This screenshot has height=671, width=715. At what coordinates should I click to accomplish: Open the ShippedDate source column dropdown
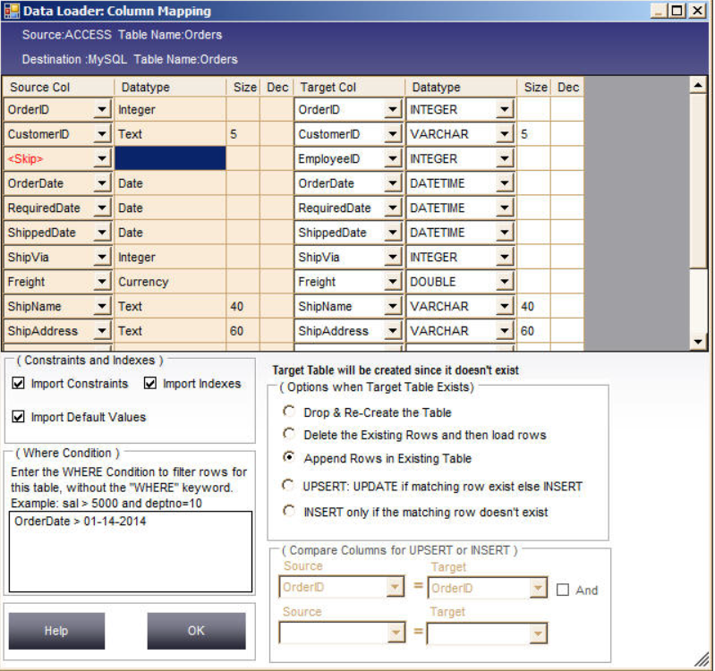click(x=102, y=233)
